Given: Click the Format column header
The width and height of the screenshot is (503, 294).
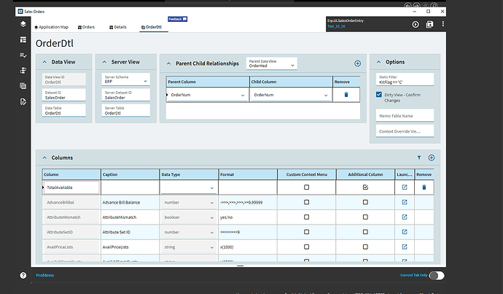Looking at the screenshot, I should pyautogui.click(x=248, y=174).
